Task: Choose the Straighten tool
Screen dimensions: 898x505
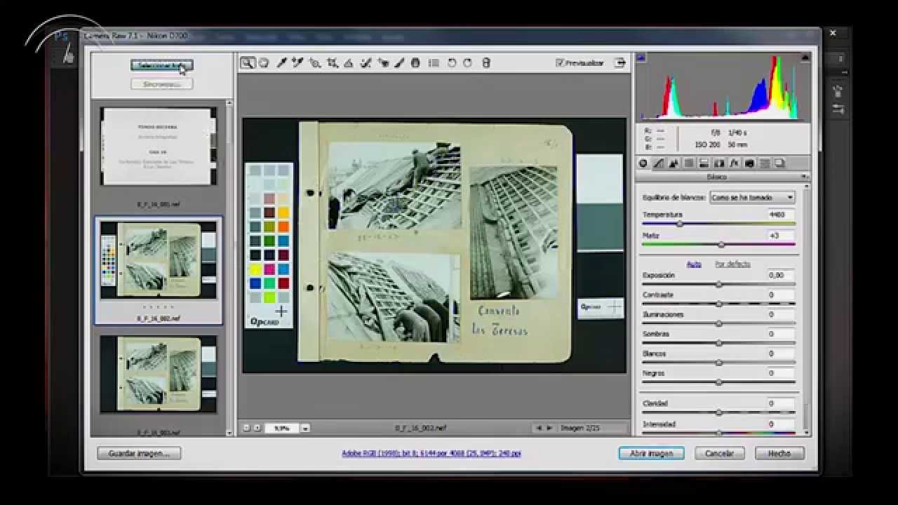Action: tap(349, 63)
